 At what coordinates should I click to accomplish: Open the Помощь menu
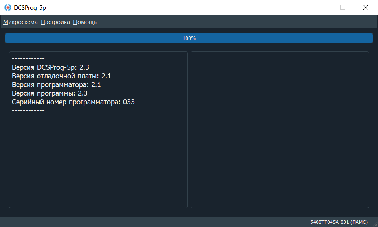85,22
